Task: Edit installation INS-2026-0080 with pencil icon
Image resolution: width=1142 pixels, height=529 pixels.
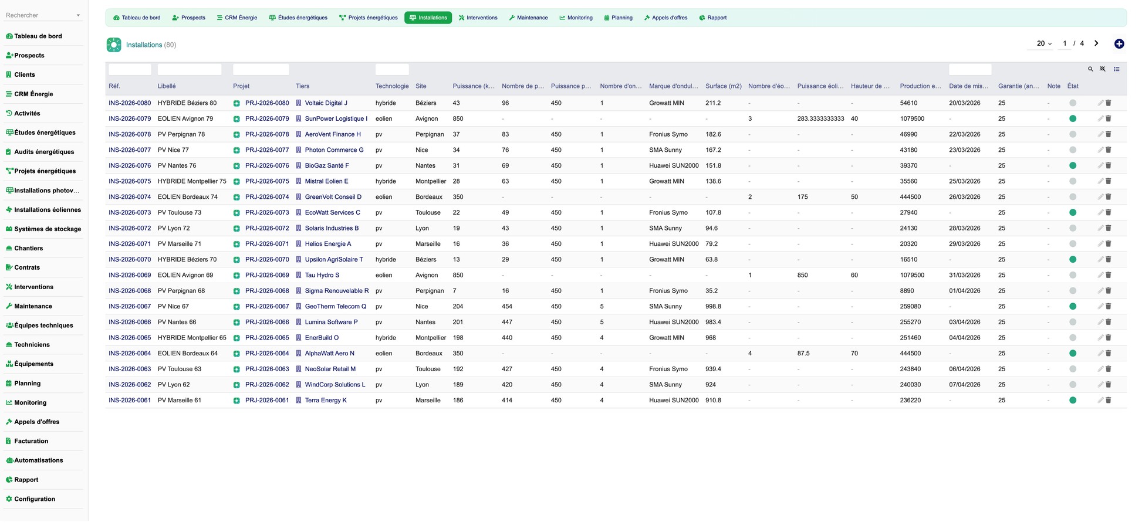Action: point(1100,103)
